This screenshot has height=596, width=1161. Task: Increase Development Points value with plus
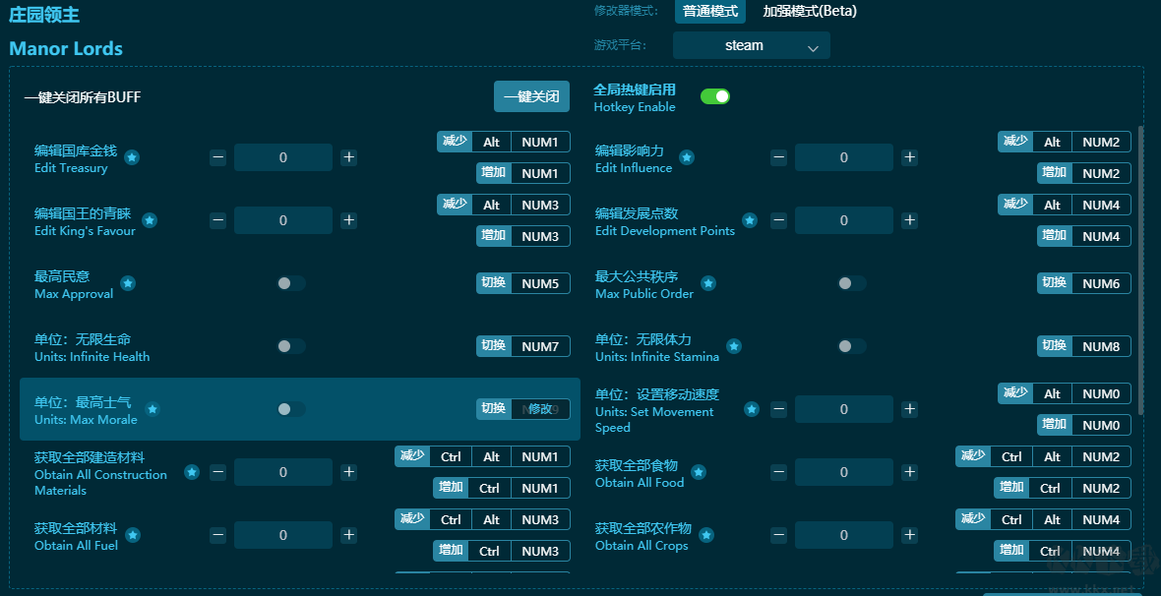(910, 220)
